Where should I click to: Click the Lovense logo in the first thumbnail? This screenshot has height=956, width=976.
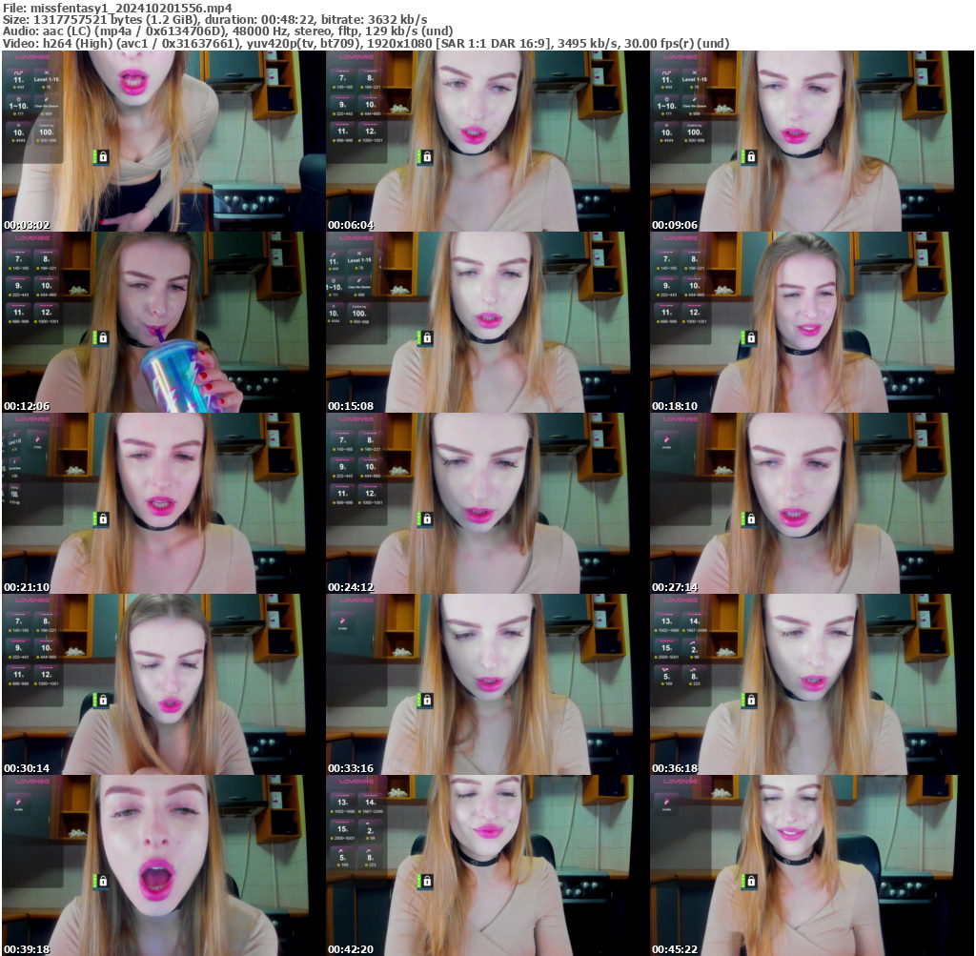click(32, 57)
